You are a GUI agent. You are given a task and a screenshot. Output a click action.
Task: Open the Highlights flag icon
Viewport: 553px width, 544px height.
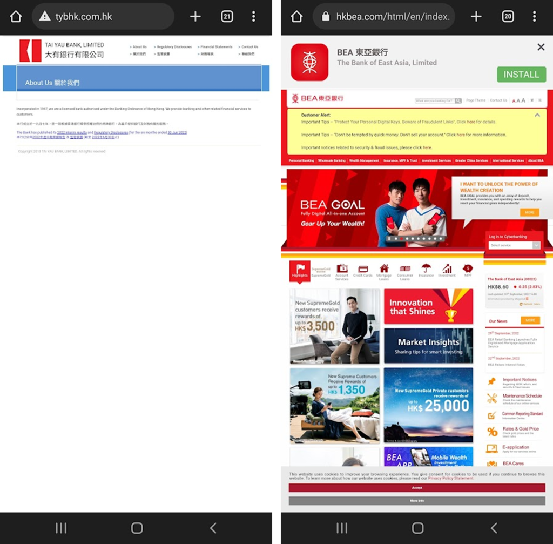300,271
